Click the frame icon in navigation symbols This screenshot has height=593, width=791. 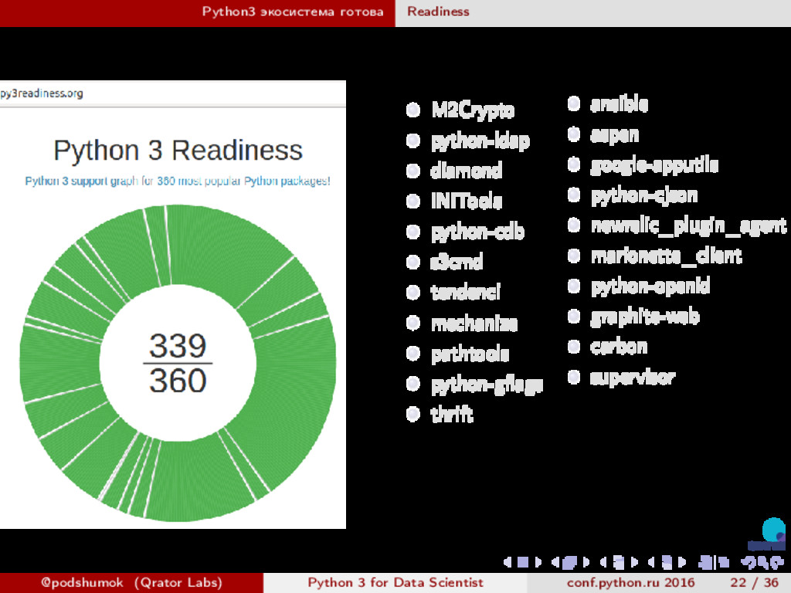pyautogui.click(x=570, y=562)
